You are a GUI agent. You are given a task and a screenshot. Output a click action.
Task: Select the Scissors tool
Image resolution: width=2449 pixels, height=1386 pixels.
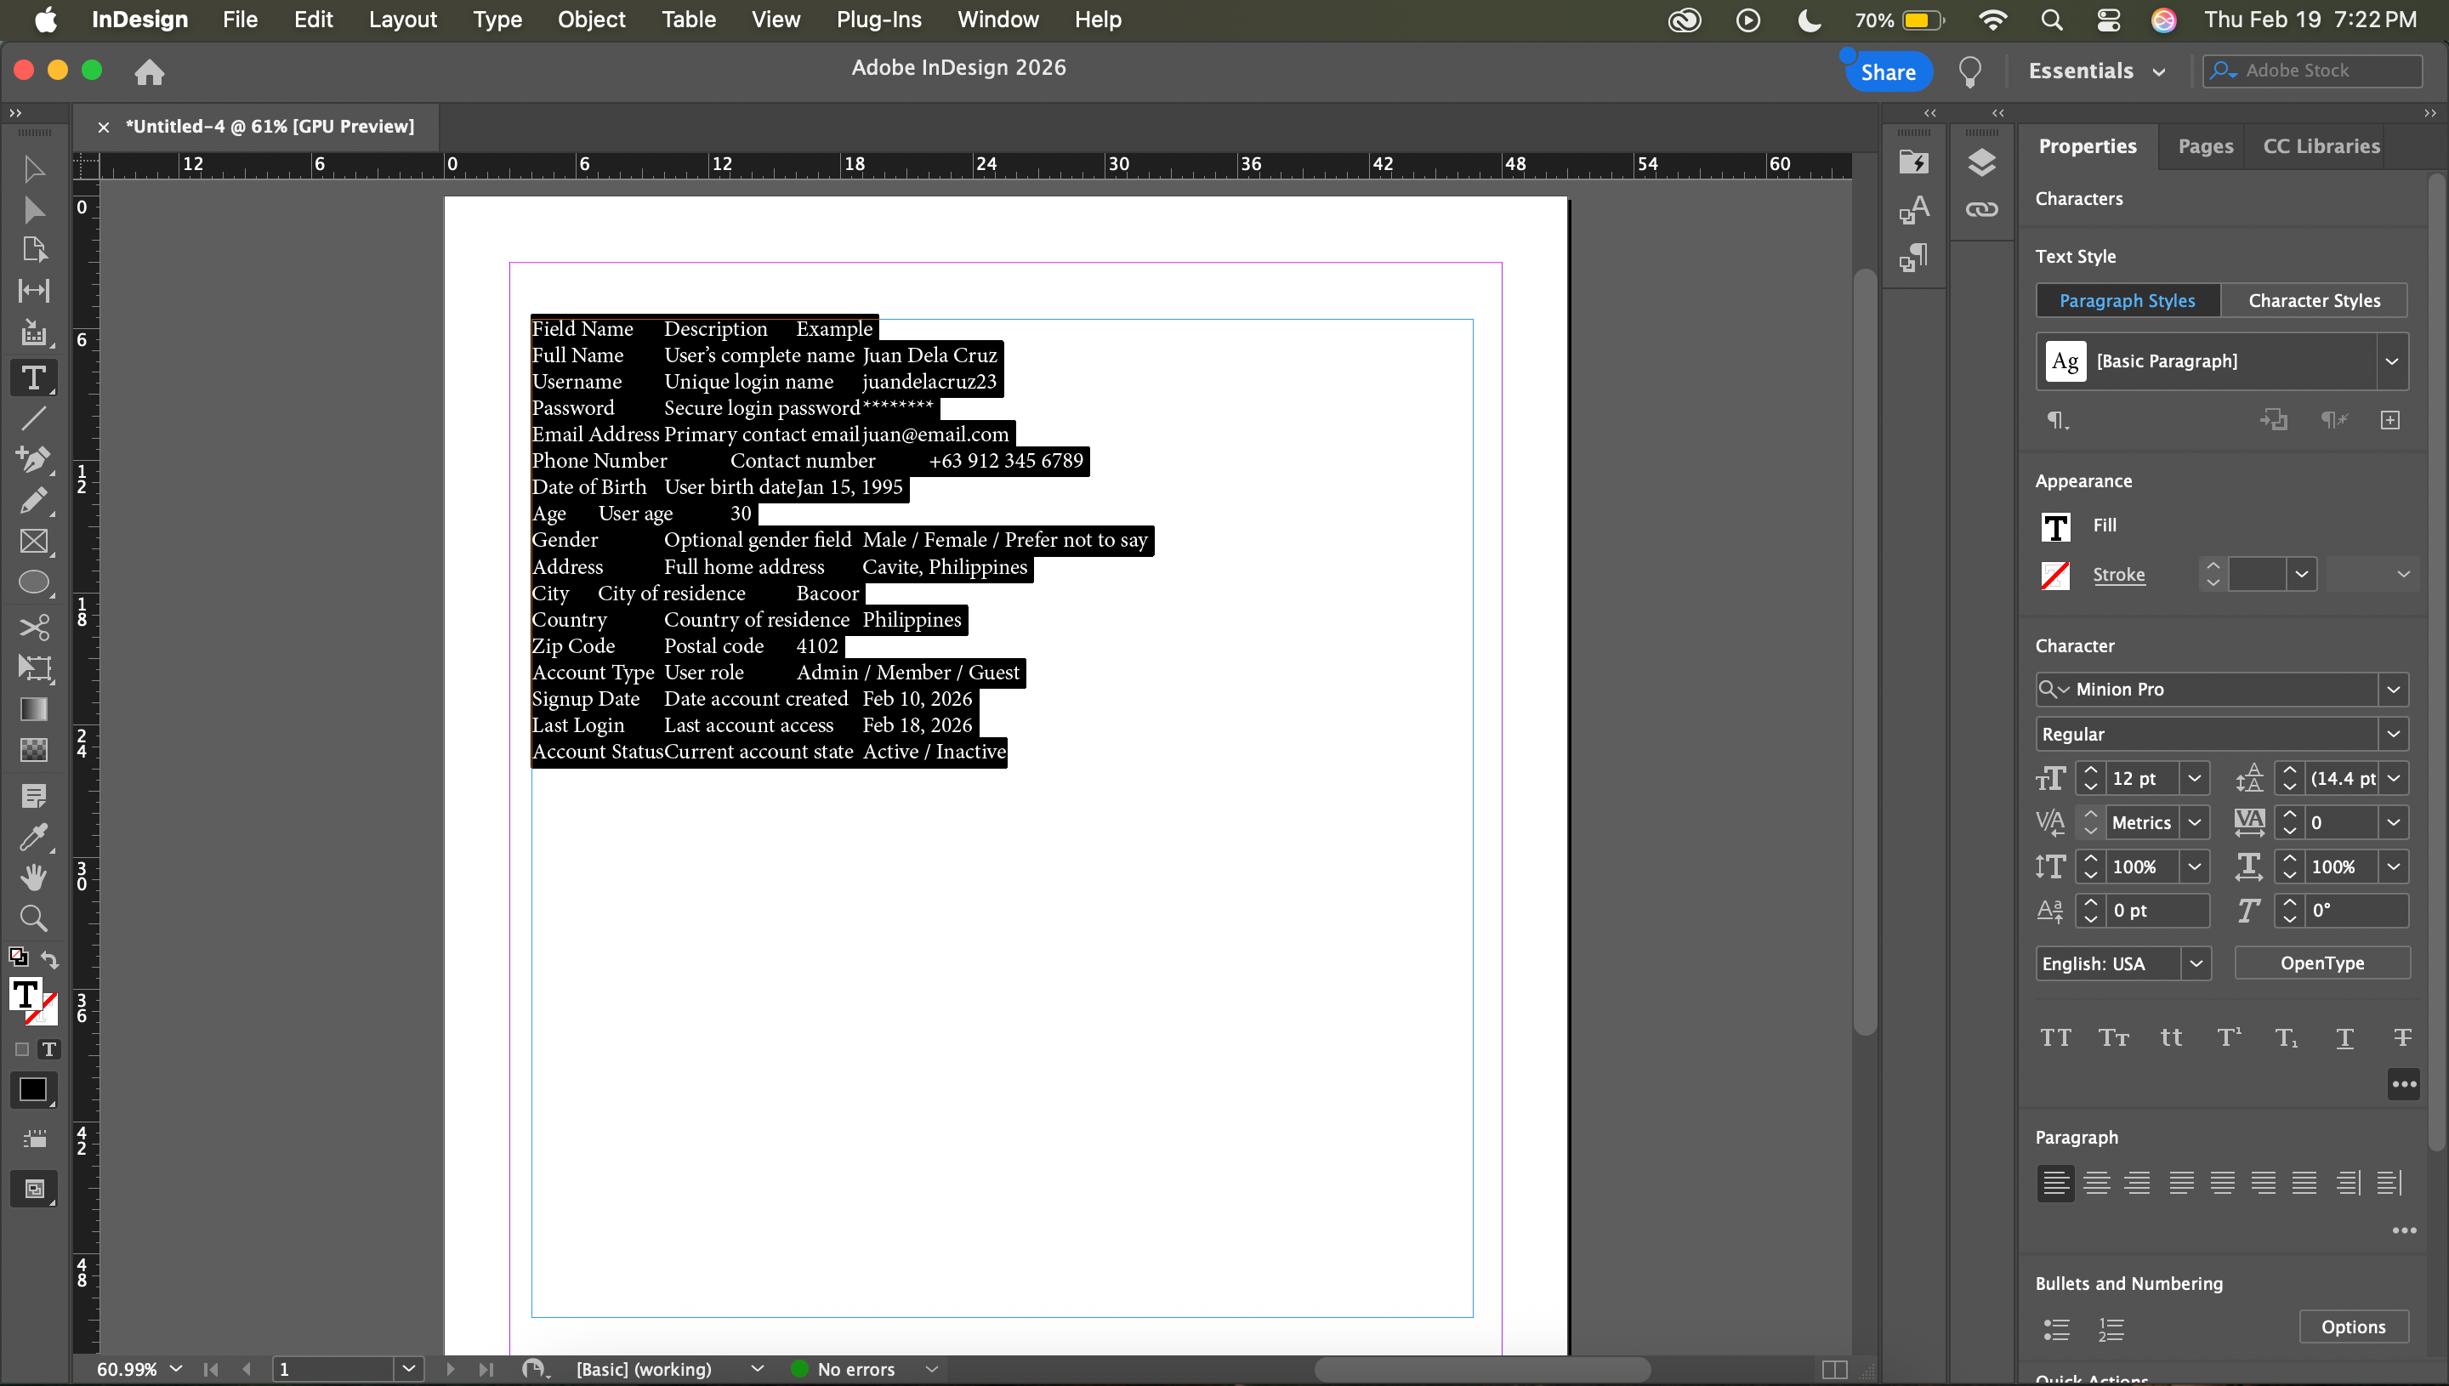click(33, 628)
